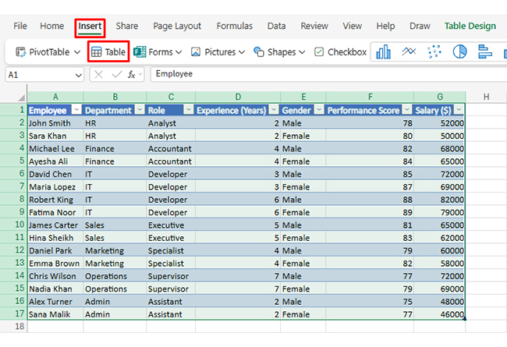Insert a scatter chart from ribbon
This screenshot has width=507, height=347.
tap(434, 52)
